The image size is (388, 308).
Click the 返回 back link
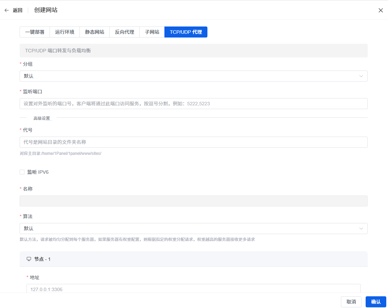tap(18, 10)
